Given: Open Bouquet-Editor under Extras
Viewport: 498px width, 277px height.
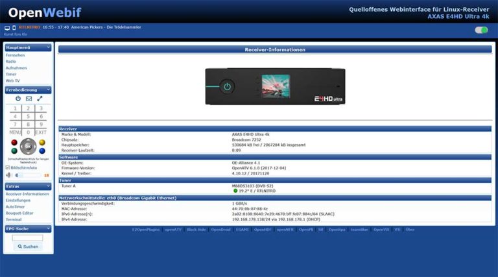Looking at the screenshot, I should (x=19, y=213).
